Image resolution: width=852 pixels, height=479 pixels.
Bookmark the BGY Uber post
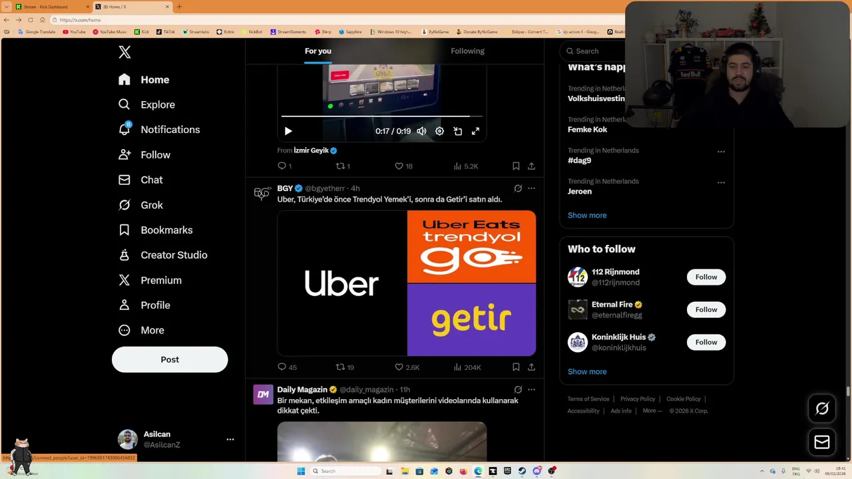(x=516, y=367)
